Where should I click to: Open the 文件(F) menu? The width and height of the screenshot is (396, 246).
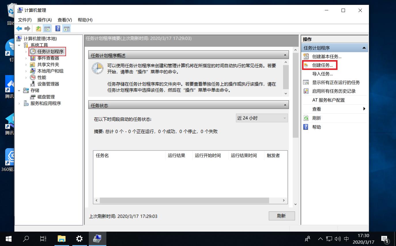25,20
